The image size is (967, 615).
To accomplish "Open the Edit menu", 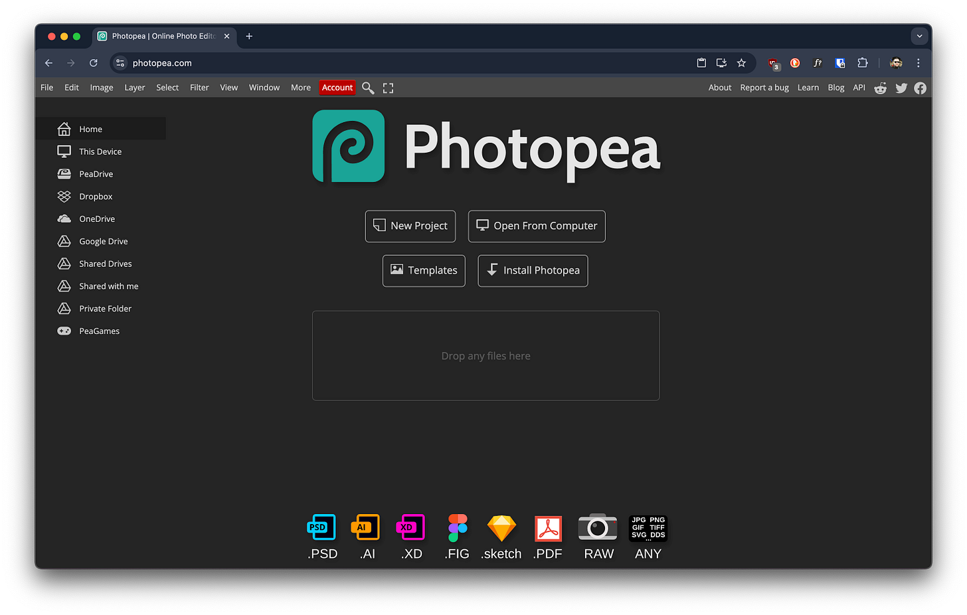I will coord(72,88).
